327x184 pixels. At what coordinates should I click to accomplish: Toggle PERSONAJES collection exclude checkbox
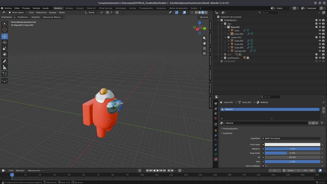[316, 20]
